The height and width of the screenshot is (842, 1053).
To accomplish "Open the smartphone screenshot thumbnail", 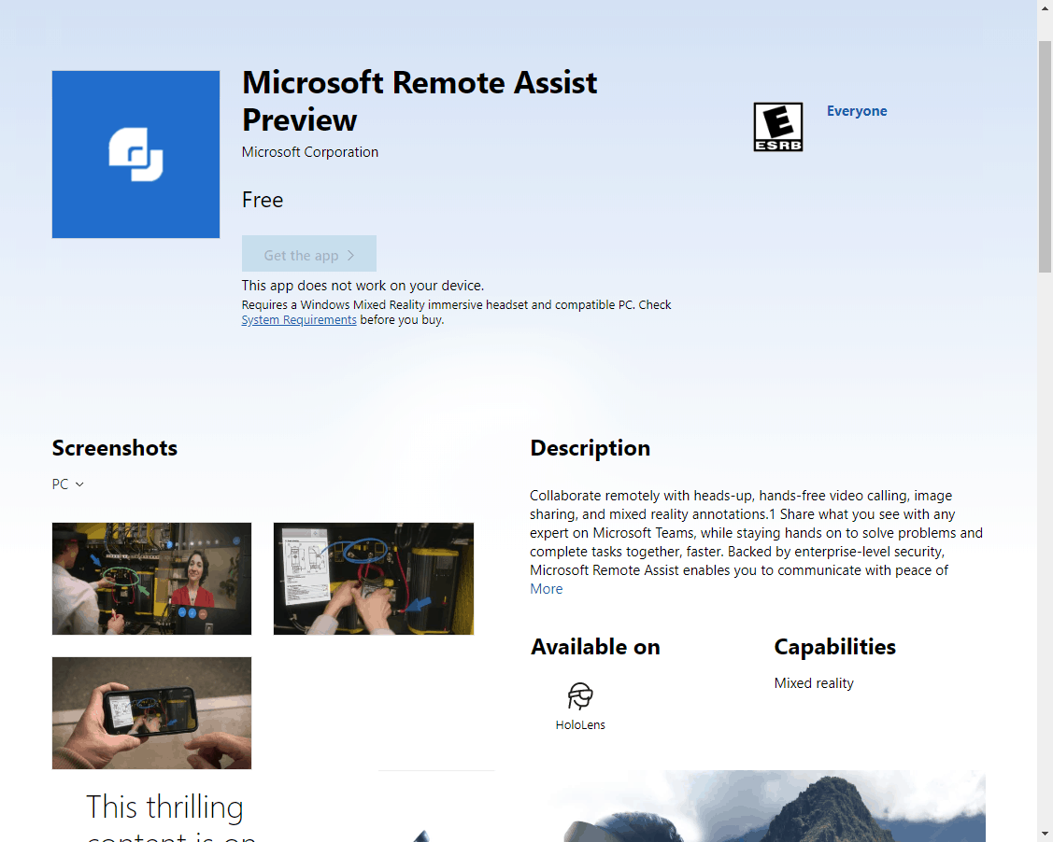I will [x=151, y=712].
